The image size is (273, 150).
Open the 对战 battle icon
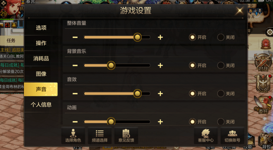point(263,63)
